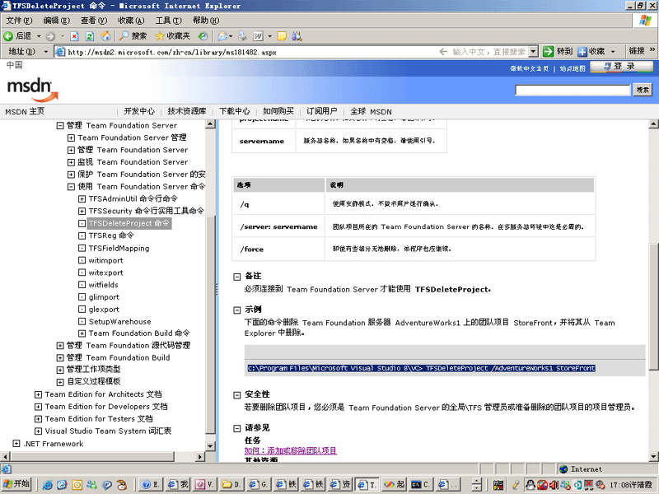Select the SetupWarehouse tree item
The width and height of the screenshot is (659, 494).
click(x=119, y=321)
